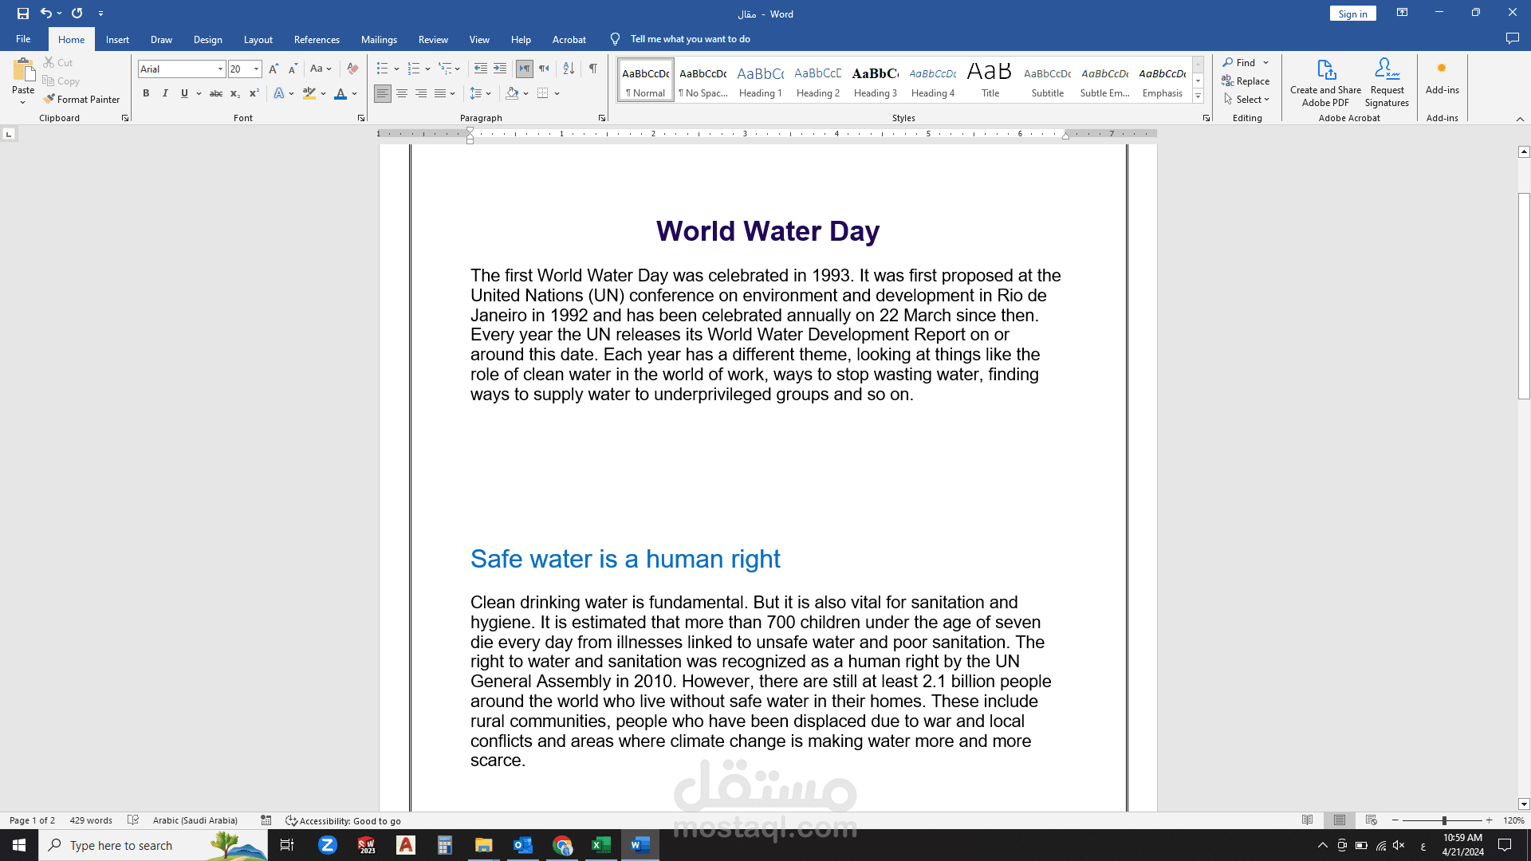
Task: Open the Change Case dropdown
Action: click(321, 69)
